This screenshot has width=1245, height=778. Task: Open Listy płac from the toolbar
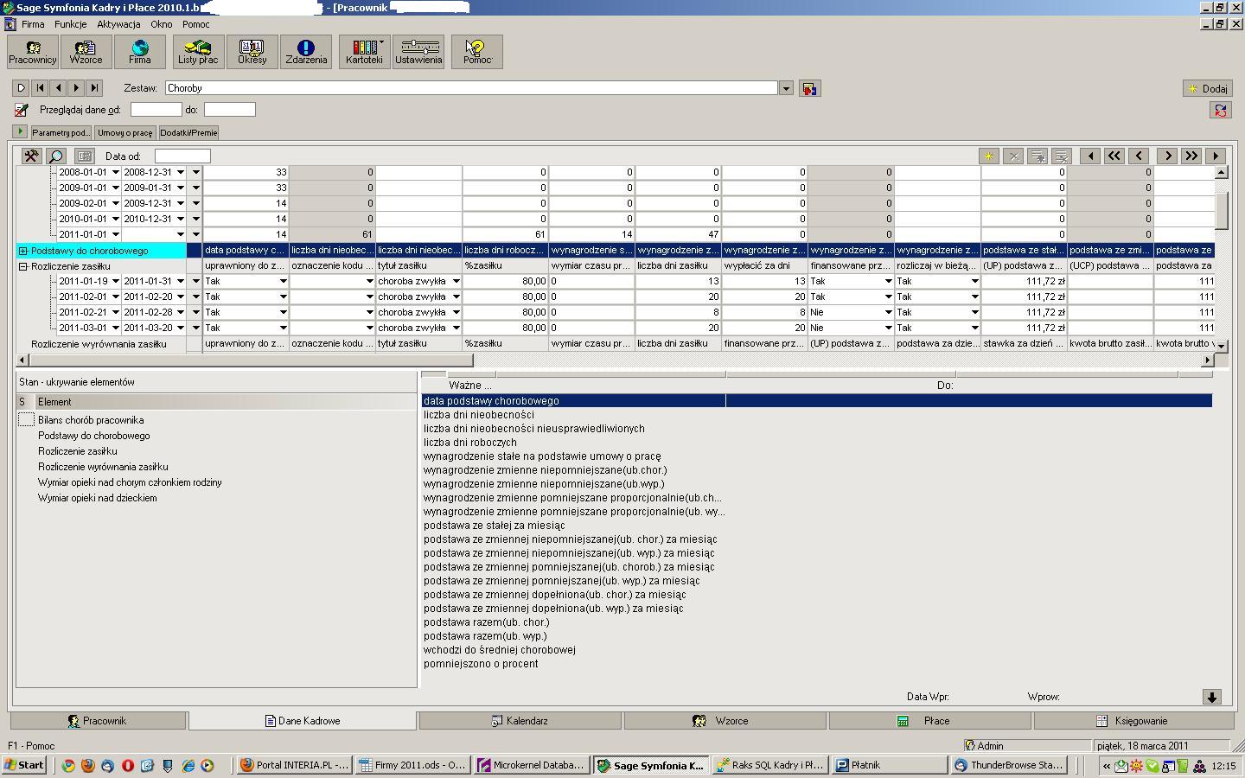(x=198, y=52)
